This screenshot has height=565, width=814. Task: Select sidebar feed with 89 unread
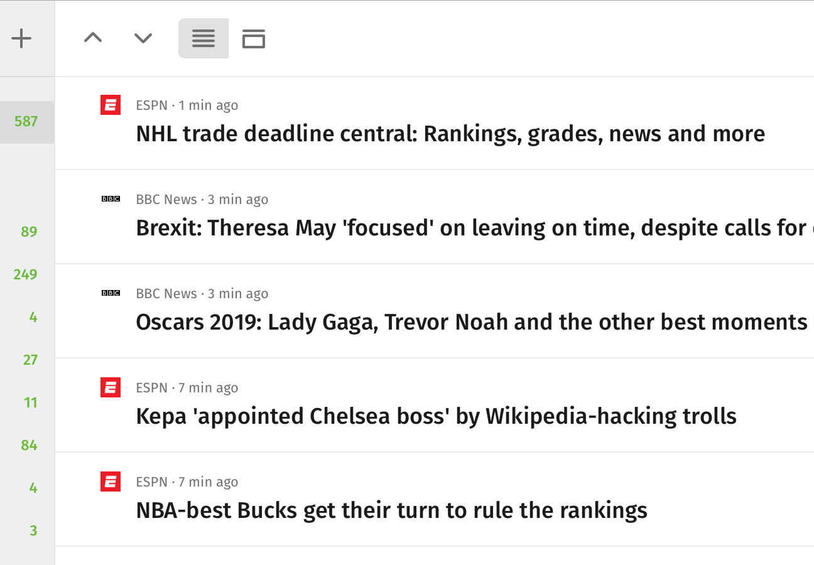click(27, 232)
